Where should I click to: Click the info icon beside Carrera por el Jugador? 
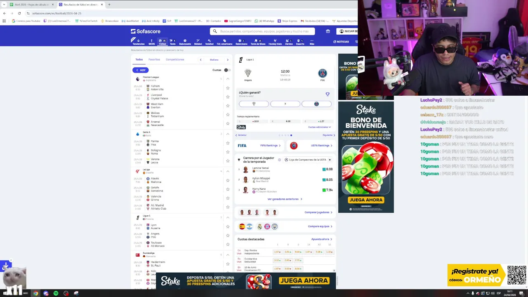click(279, 160)
